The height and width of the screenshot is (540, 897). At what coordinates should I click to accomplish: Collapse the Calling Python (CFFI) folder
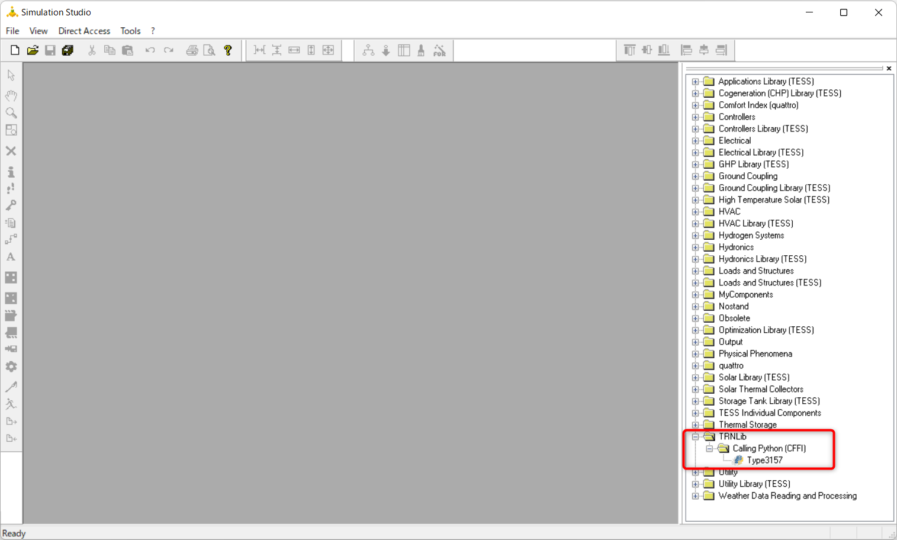(709, 449)
